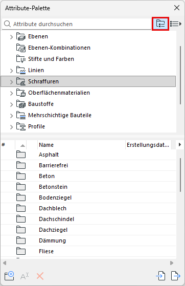
Task: Expand the Mehrschichtige Bauteile folder
Action: coord(11,116)
